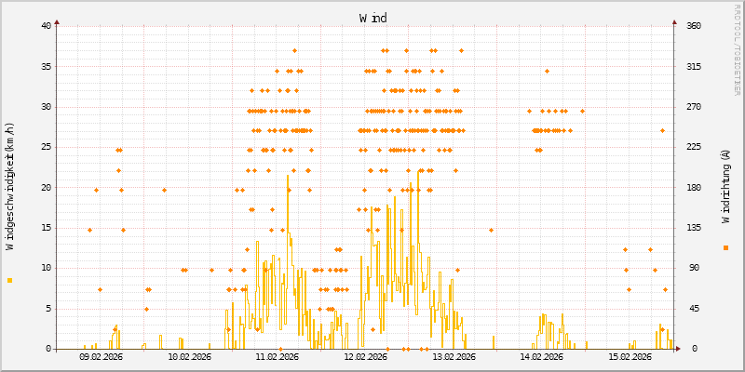This screenshot has height=372, width=745.
Task: Select the Windrichtung right axis label
Action: (725, 187)
